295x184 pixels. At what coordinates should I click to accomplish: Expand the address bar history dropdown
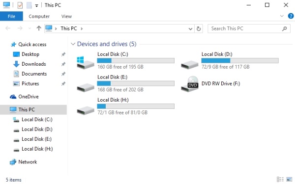pos(190,29)
